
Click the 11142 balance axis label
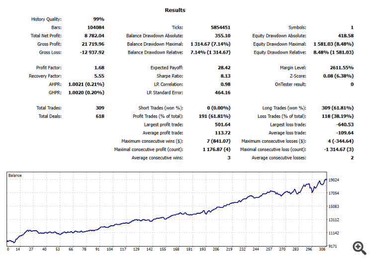click(x=334, y=234)
